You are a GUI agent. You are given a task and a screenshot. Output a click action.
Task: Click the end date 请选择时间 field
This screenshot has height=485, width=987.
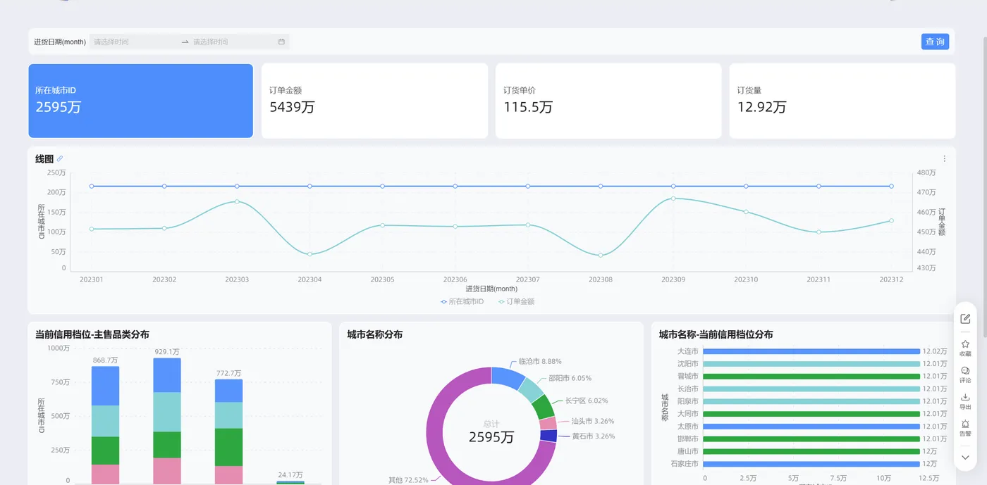pyautogui.click(x=233, y=42)
